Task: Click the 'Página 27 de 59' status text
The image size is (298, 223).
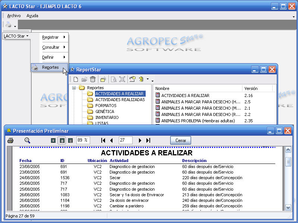Action: (x=20, y=216)
